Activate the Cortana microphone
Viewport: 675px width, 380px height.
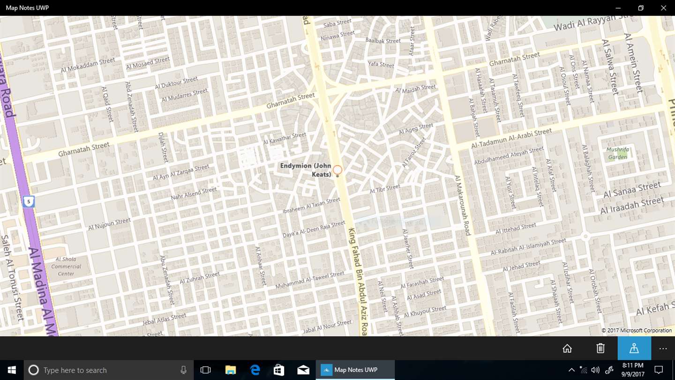[x=184, y=370]
